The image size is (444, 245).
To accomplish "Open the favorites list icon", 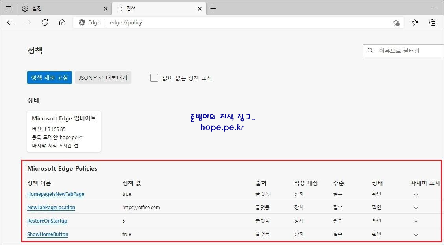I will coord(415,23).
